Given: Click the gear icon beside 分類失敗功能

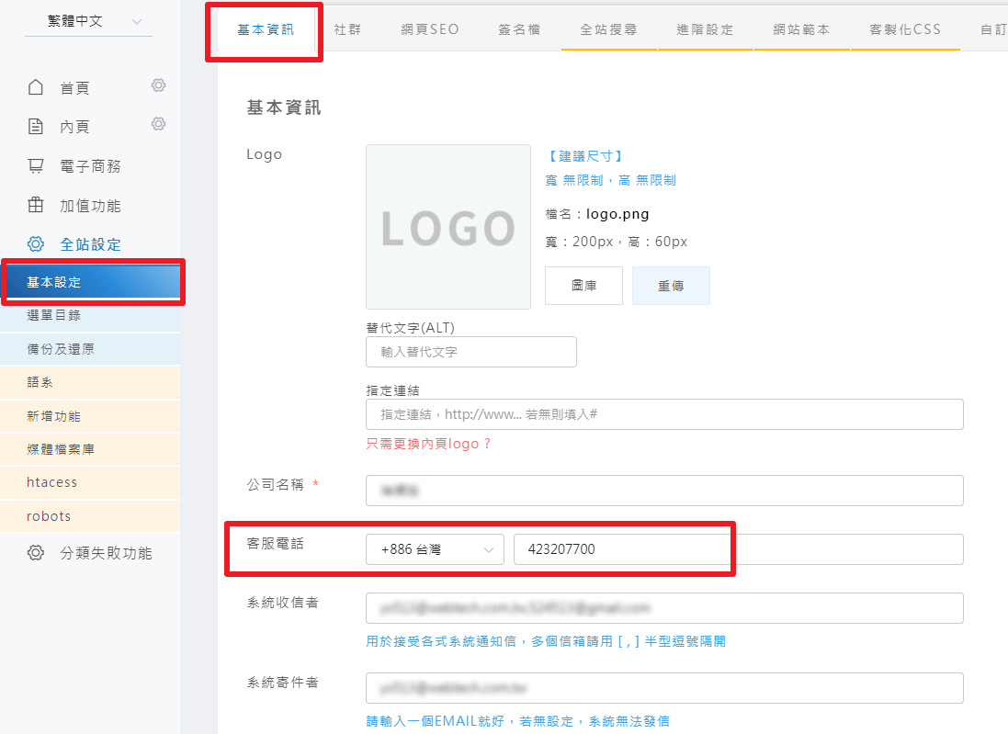Looking at the screenshot, I should (36, 553).
